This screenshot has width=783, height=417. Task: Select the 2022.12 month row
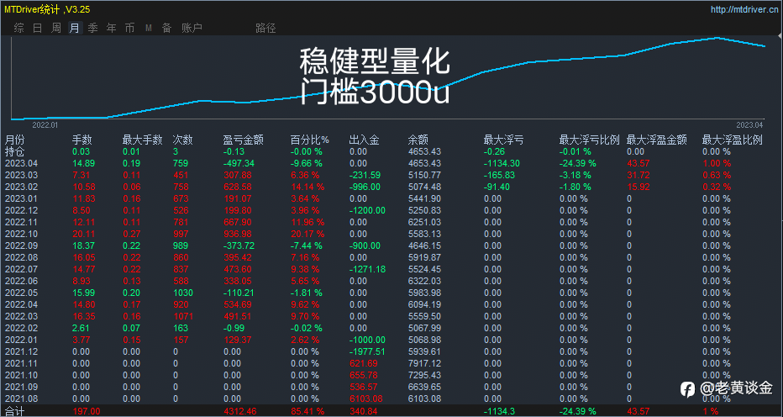coord(391,210)
